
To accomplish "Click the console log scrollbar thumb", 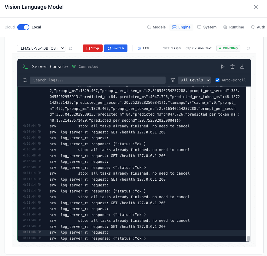I will coord(249,238).
